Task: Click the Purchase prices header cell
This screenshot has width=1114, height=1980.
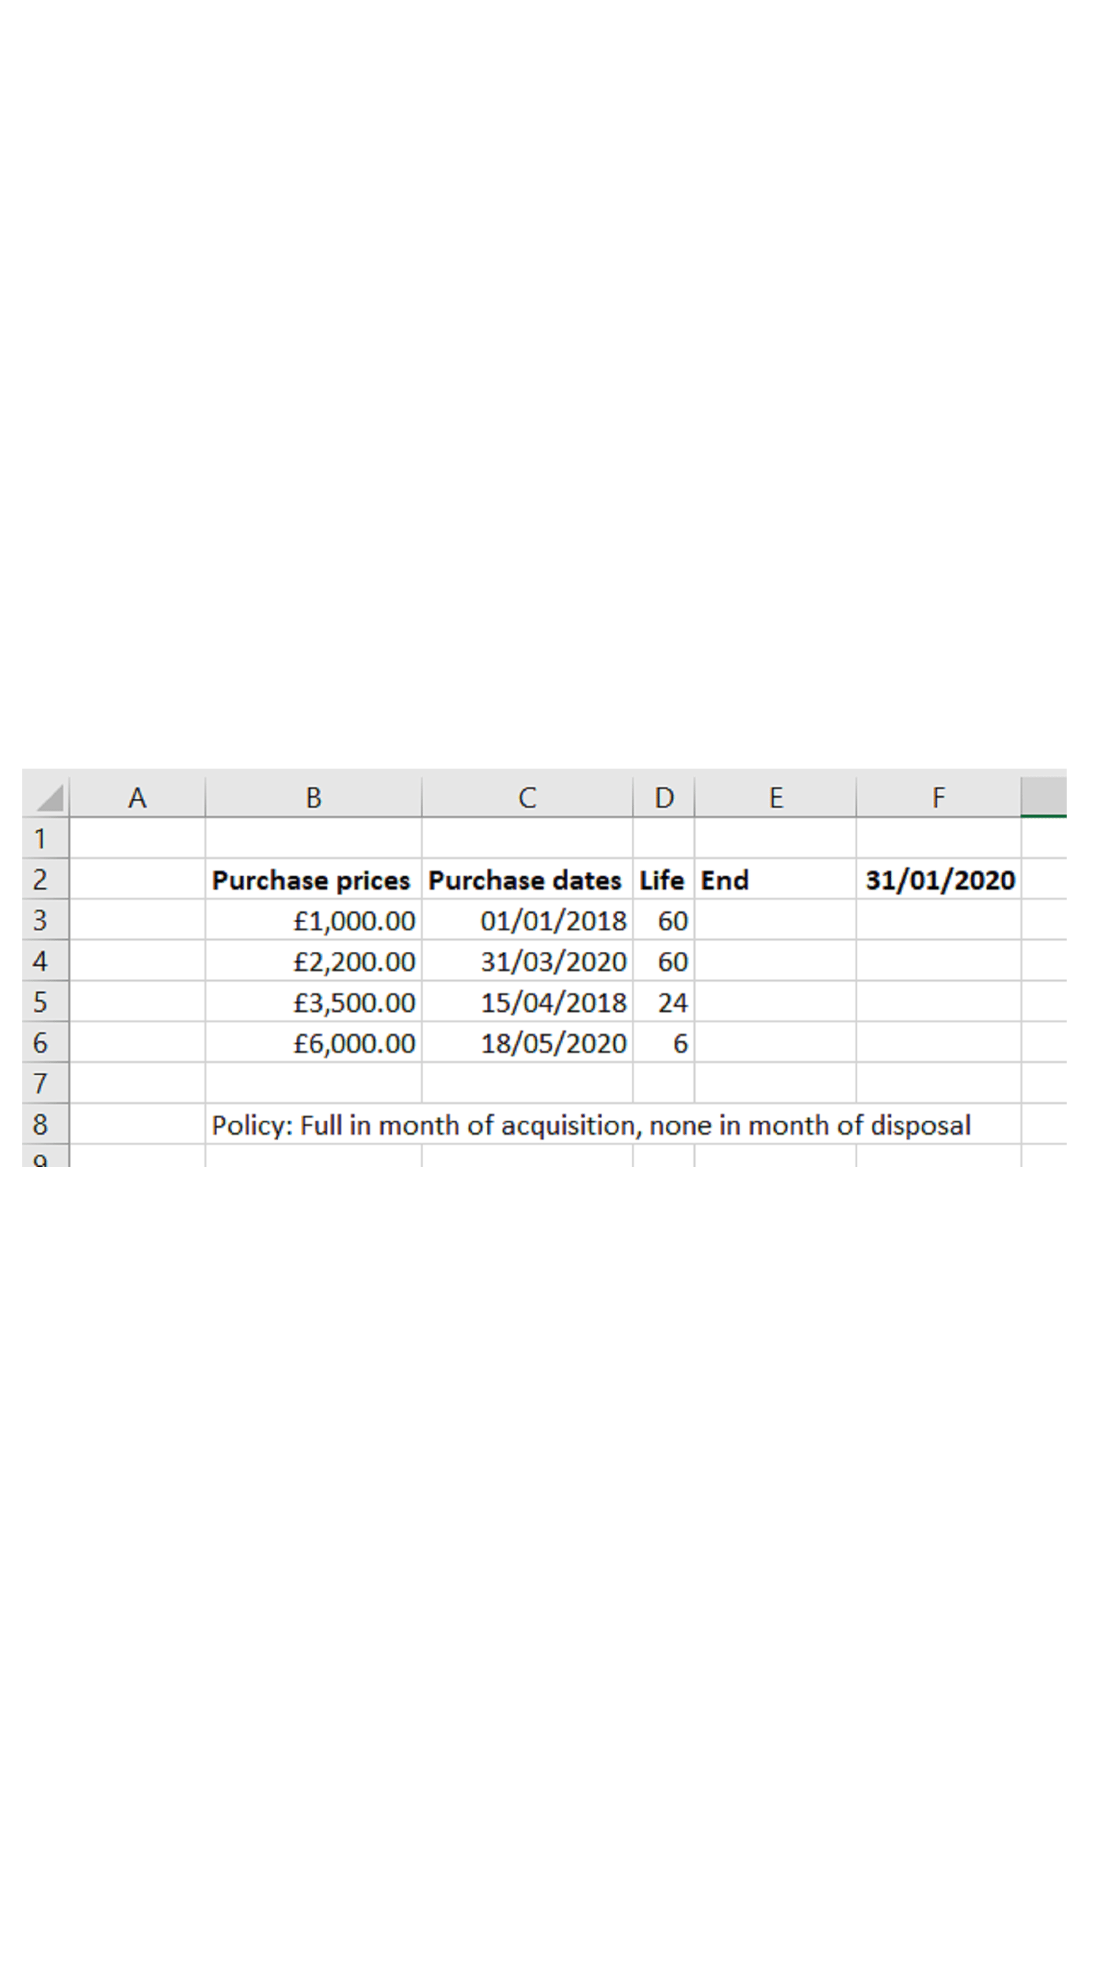Action: 311,880
